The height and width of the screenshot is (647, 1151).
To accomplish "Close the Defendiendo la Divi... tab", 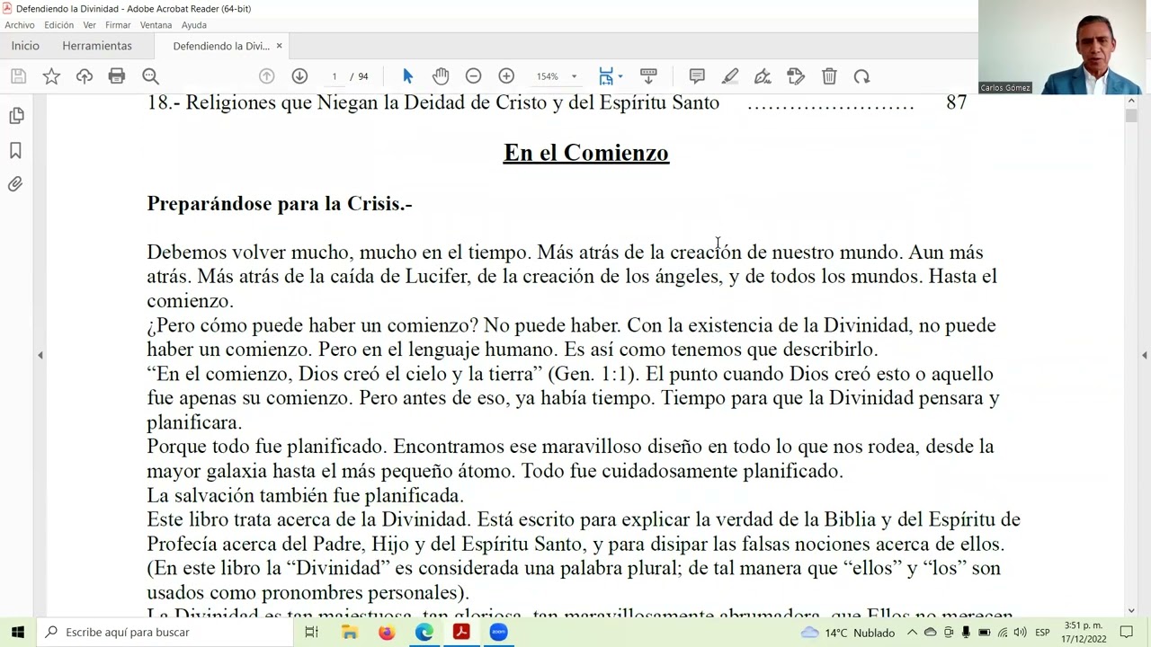I will pyautogui.click(x=279, y=46).
